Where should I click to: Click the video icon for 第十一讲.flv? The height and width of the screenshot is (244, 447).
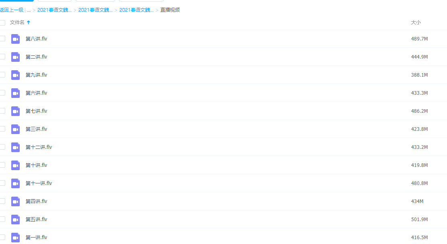click(x=15, y=183)
